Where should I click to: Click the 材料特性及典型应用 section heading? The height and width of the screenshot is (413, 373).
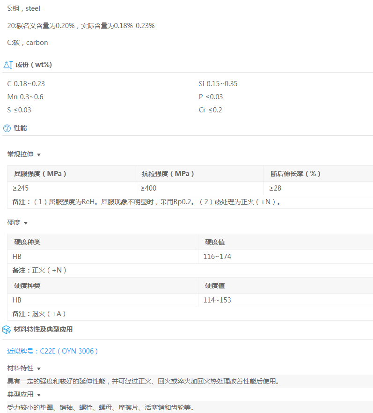pos(43,329)
